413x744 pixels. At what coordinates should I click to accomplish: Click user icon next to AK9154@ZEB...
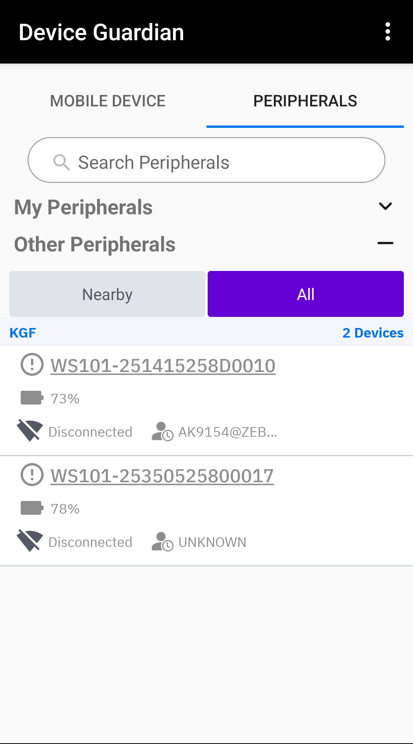[x=162, y=432]
